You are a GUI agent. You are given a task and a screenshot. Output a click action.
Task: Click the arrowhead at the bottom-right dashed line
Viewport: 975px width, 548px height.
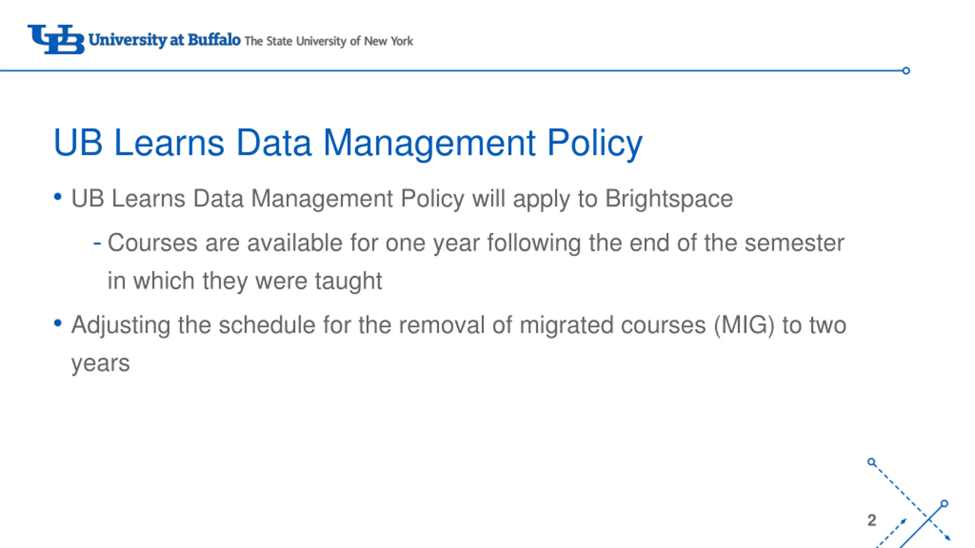(948, 538)
